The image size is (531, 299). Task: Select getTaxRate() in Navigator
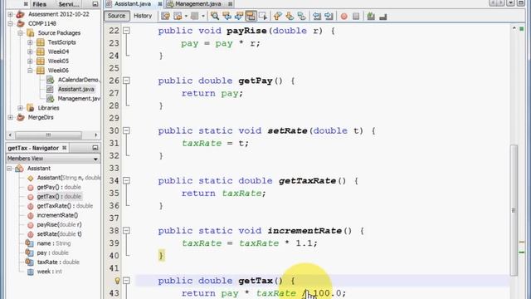coord(65,206)
